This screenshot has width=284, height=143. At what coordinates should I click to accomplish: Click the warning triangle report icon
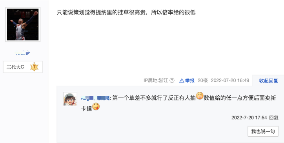182,80
